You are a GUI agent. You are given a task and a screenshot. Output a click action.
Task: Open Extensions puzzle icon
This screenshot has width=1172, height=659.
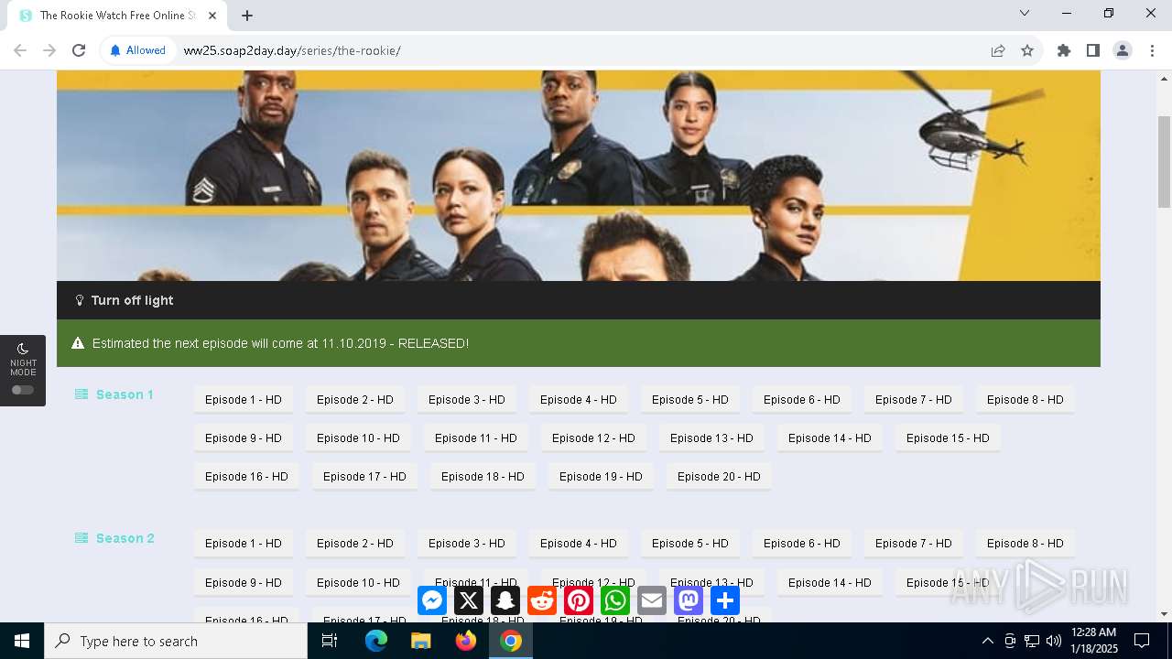point(1064,50)
